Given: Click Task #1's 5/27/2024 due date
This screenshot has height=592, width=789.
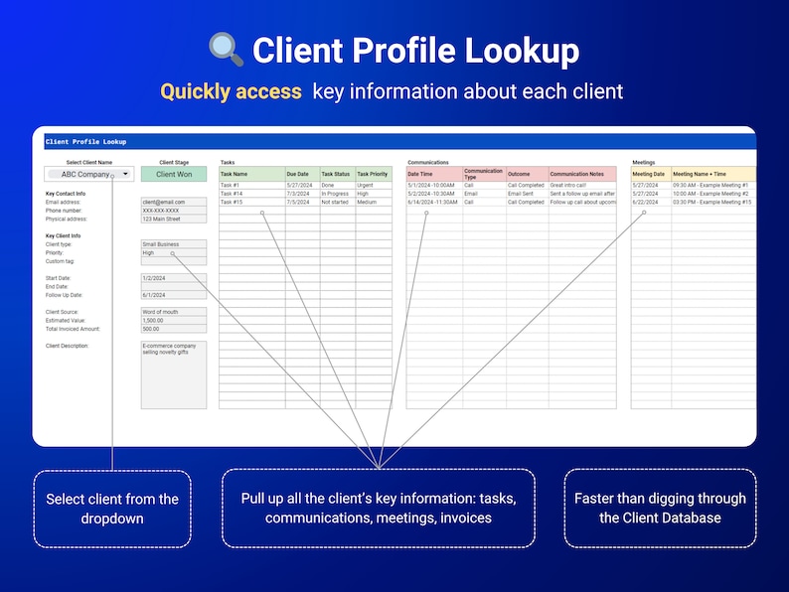Looking at the screenshot, I should pyautogui.click(x=302, y=185).
